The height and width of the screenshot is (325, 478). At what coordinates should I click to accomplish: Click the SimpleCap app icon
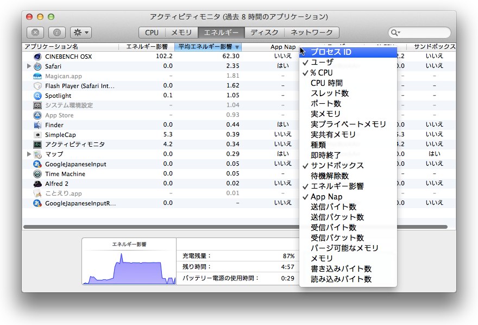click(x=37, y=135)
